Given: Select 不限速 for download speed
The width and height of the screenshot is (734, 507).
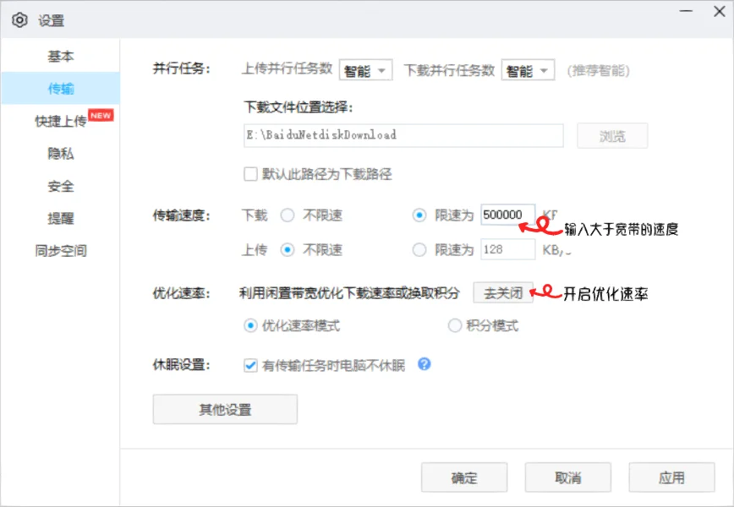Looking at the screenshot, I should 288,215.
